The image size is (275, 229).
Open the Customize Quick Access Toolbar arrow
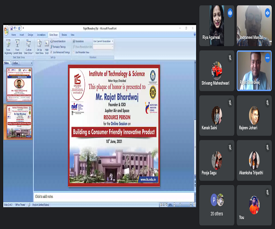click(23, 28)
